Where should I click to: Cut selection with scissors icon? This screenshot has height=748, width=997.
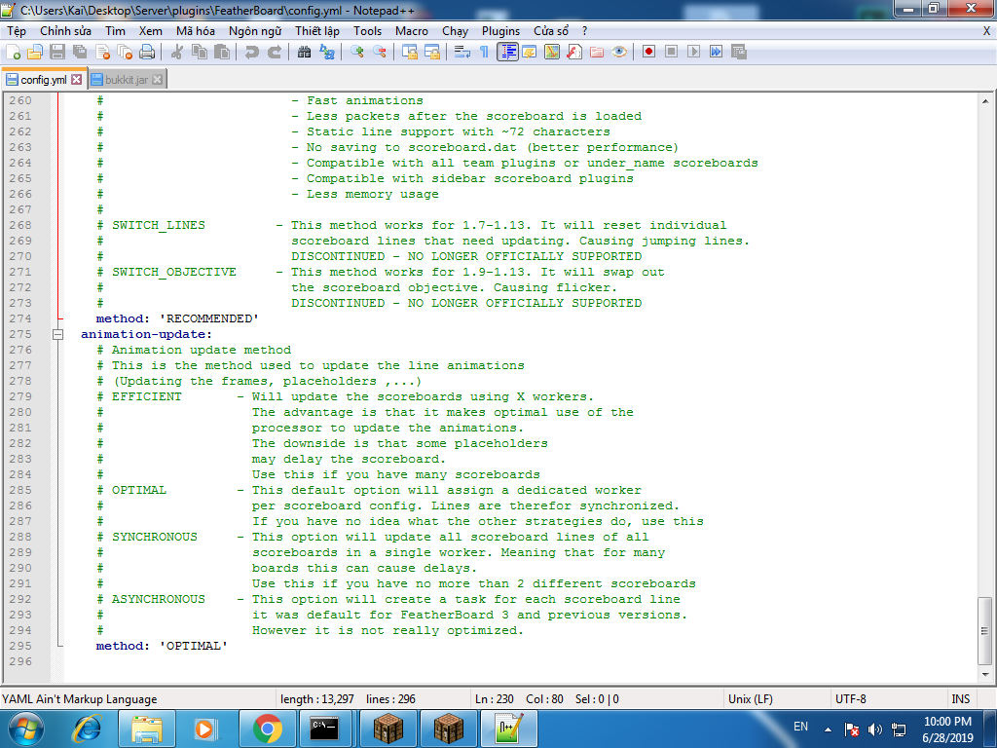pyautogui.click(x=177, y=53)
